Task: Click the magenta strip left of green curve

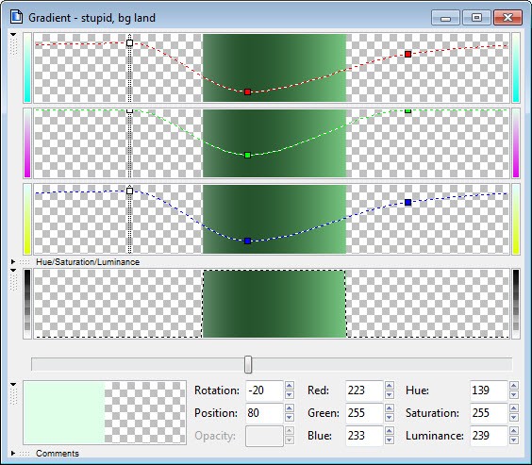Action: 27,143
